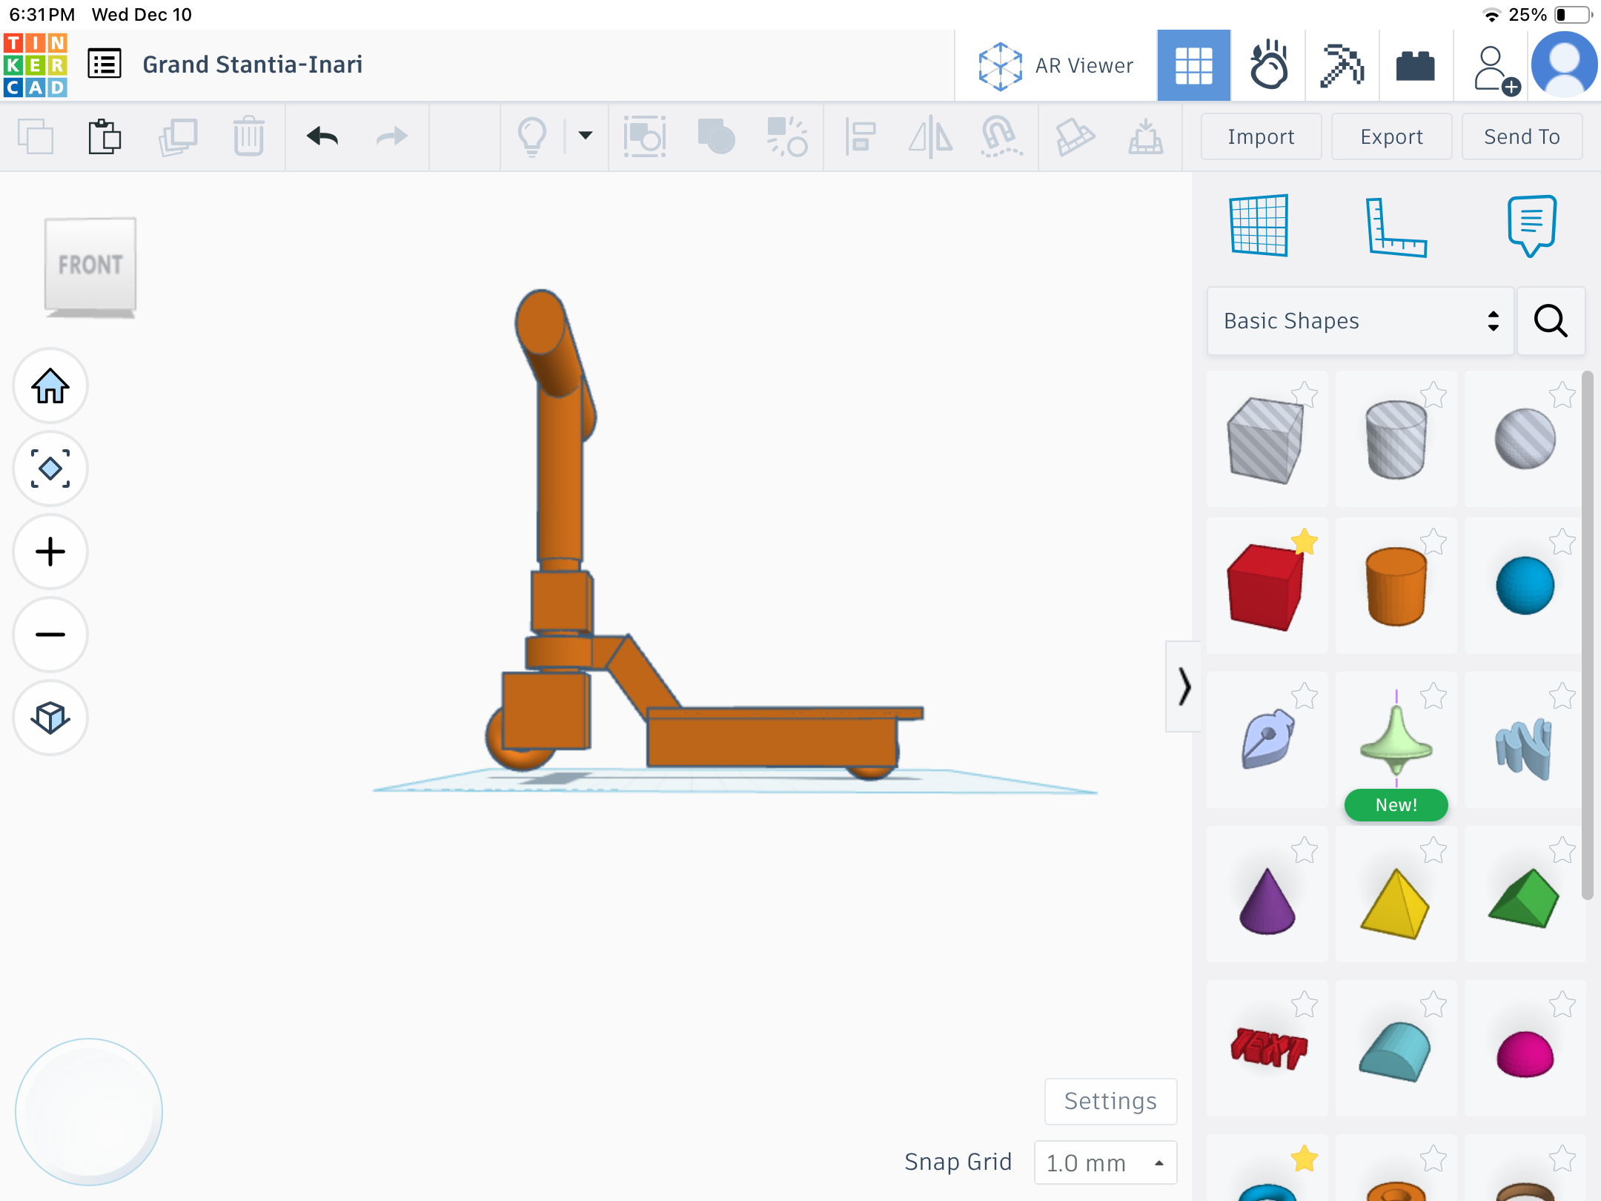Screen dimensions: 1601x1201
Task: Collapse the shapes panel chevron
Action: point(1184,686)
